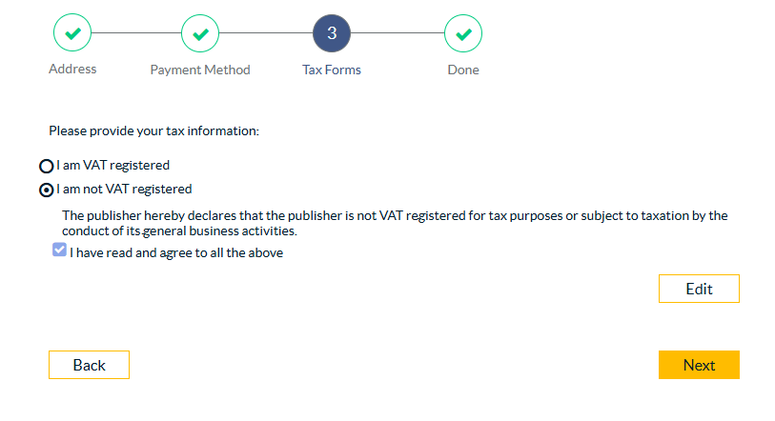Click the "I am VAT registered" label text
The width and height of the screenshot is (775, 421).
tap(112, 165)
